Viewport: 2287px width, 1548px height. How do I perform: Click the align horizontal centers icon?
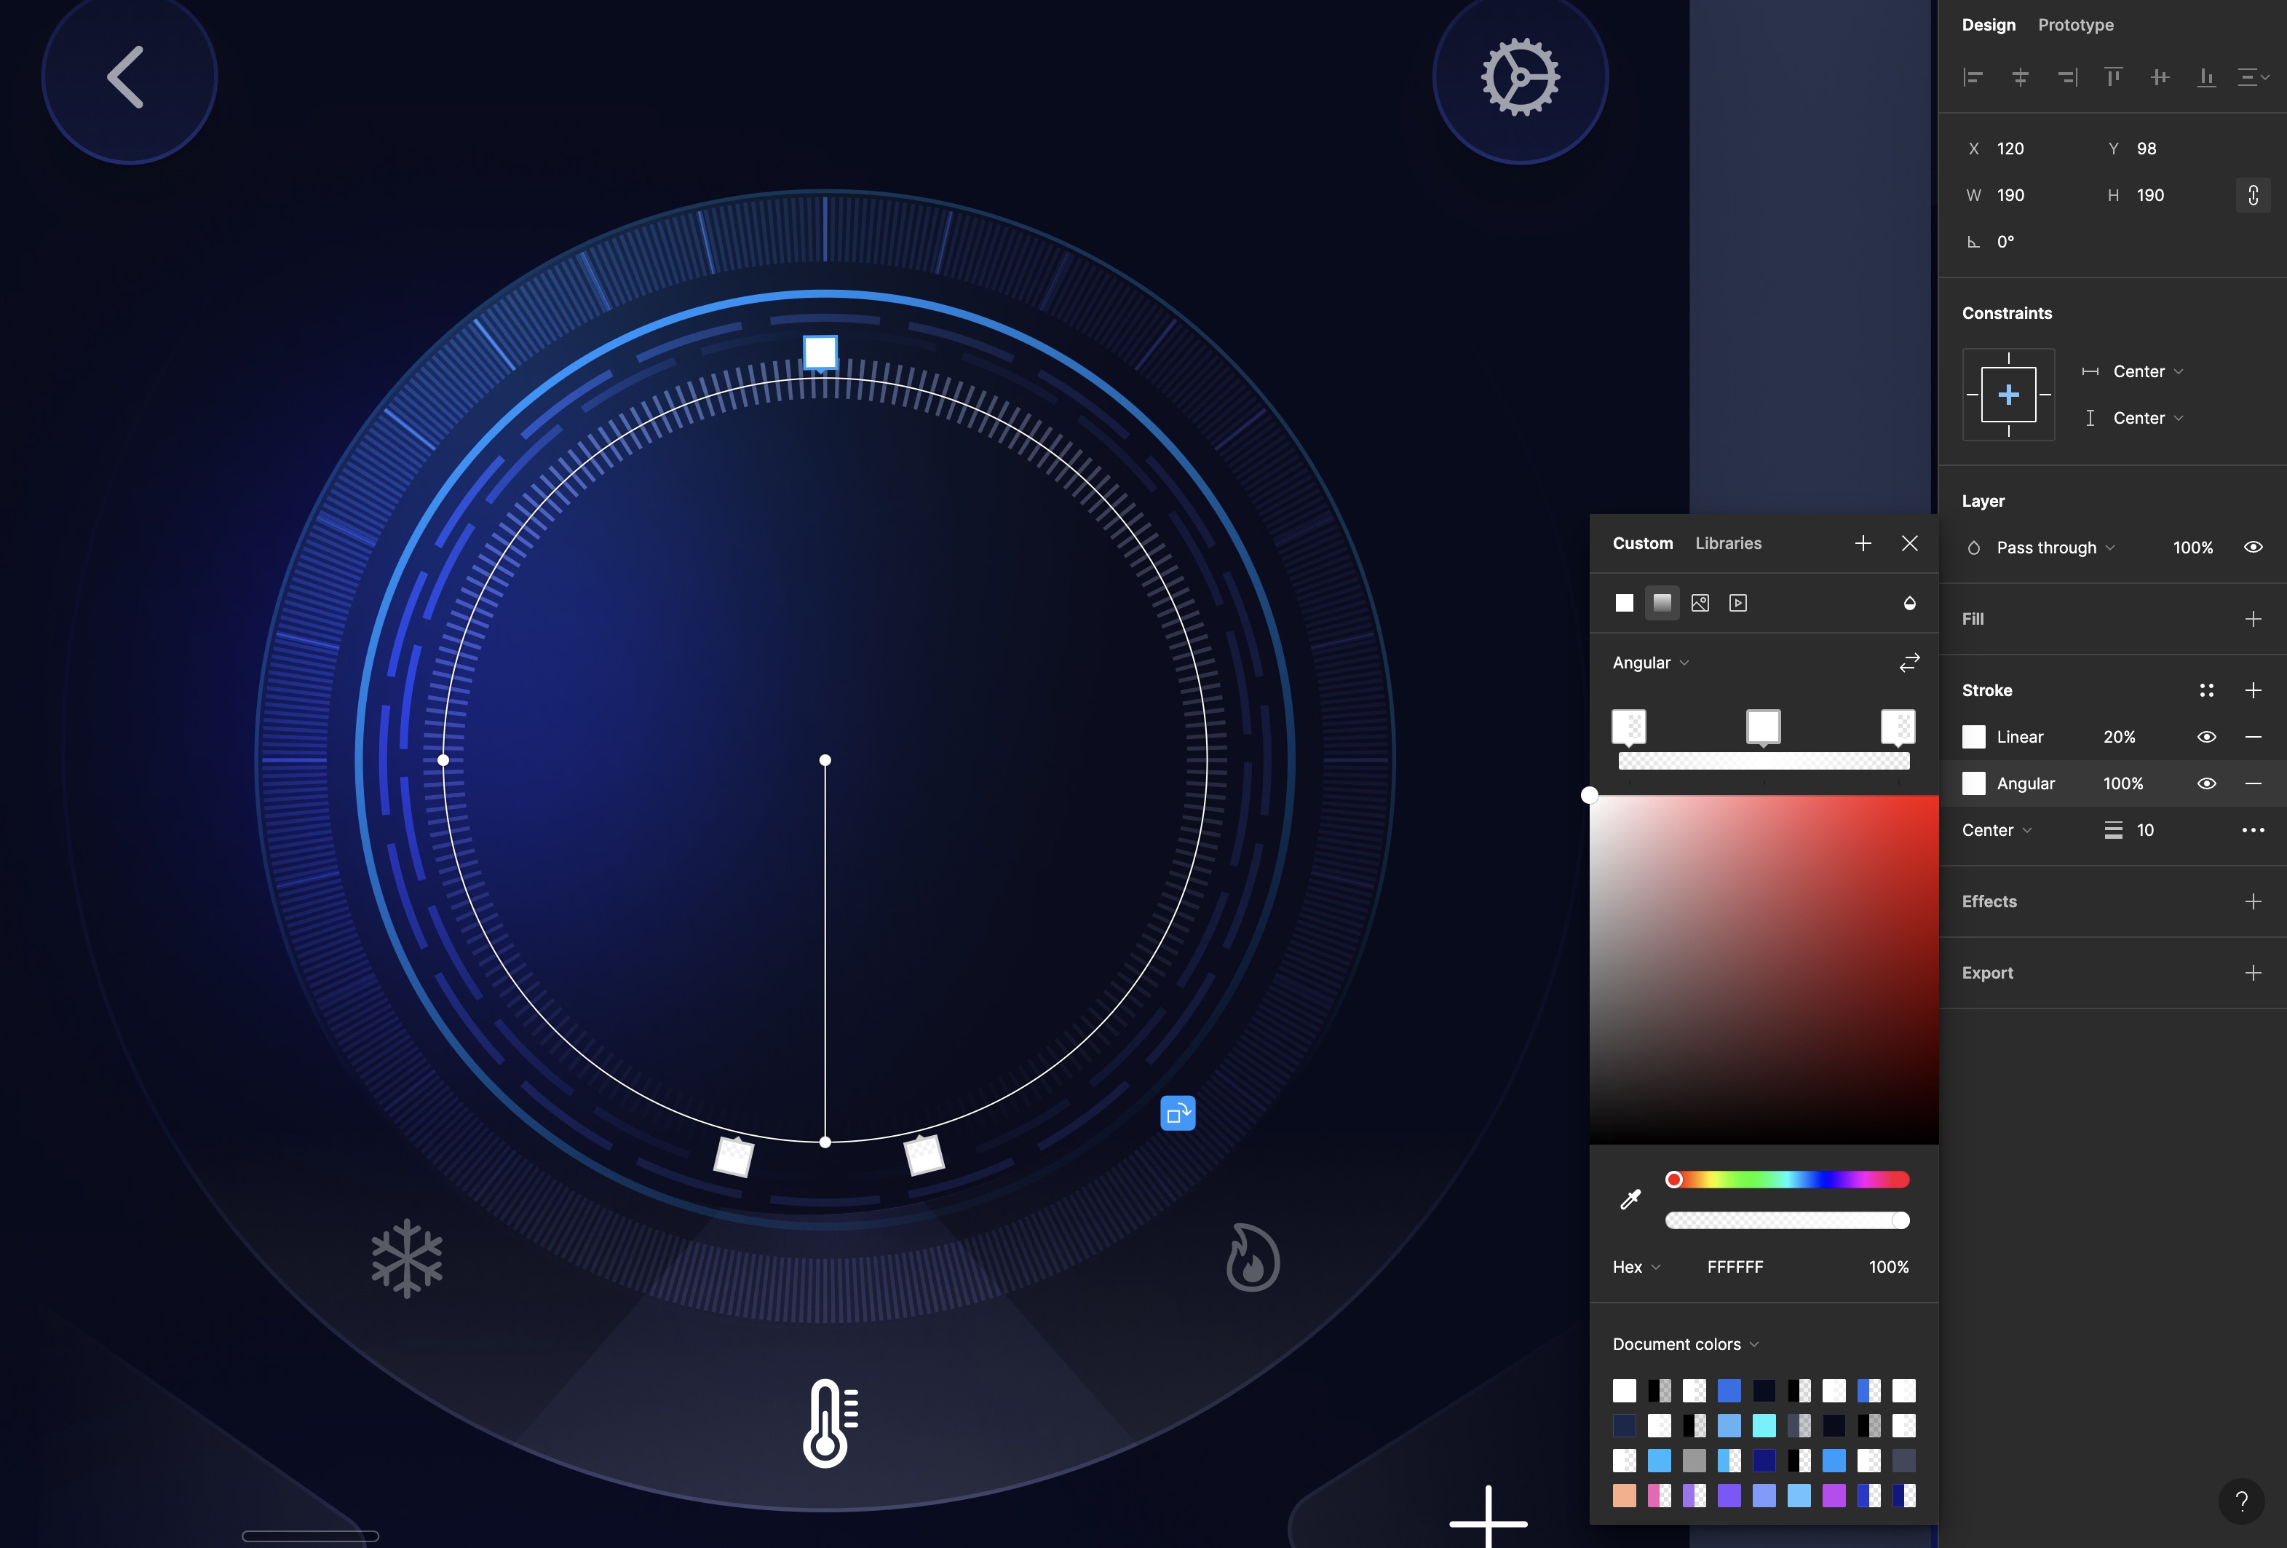pos(2021,78)
